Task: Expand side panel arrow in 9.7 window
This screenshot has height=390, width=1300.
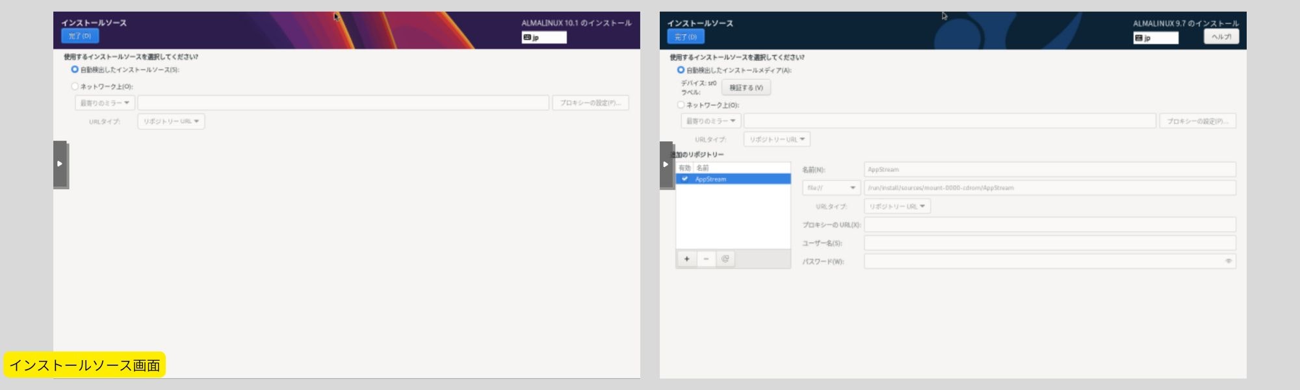Action: (x=666, y=164)
